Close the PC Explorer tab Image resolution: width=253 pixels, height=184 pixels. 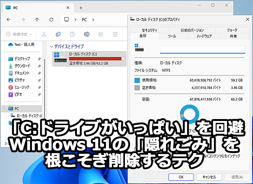click(x=68, y=8)
